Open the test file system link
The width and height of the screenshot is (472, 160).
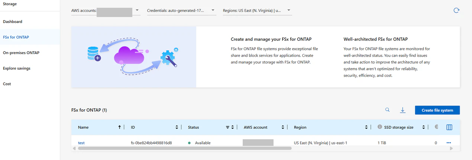click(x=81, y=143)
